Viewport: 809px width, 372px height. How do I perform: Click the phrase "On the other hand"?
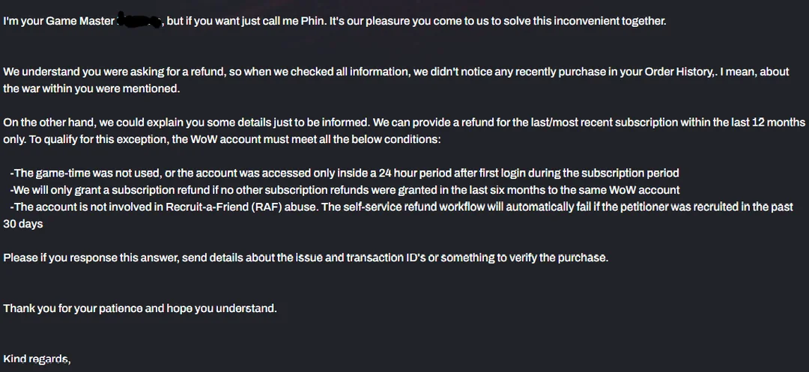(x=49, y=122)
